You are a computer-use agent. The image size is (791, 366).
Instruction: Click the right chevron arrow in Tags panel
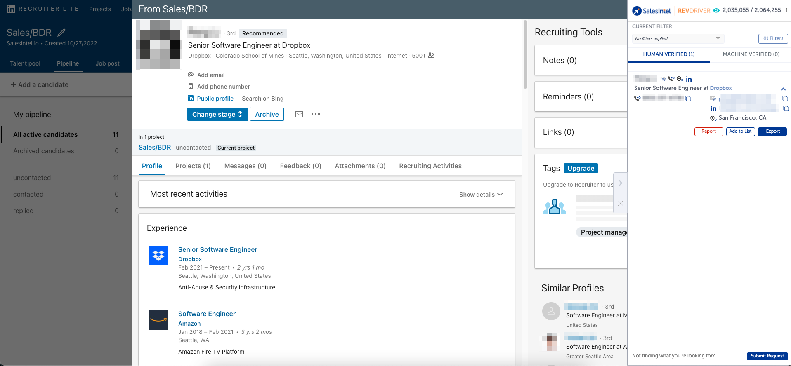620,183
